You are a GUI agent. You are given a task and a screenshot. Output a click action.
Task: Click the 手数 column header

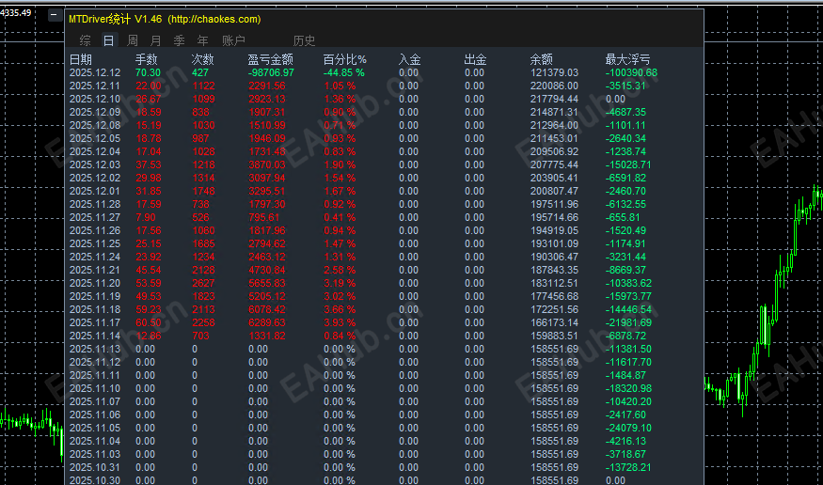[x=147, y=59]
